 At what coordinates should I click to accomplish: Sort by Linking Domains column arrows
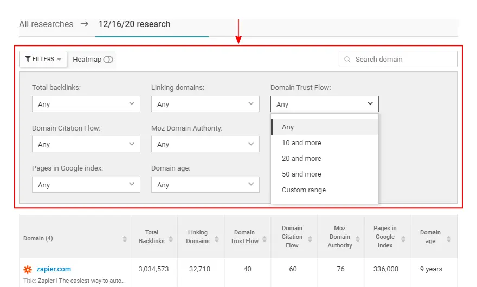tap(217, 239)
